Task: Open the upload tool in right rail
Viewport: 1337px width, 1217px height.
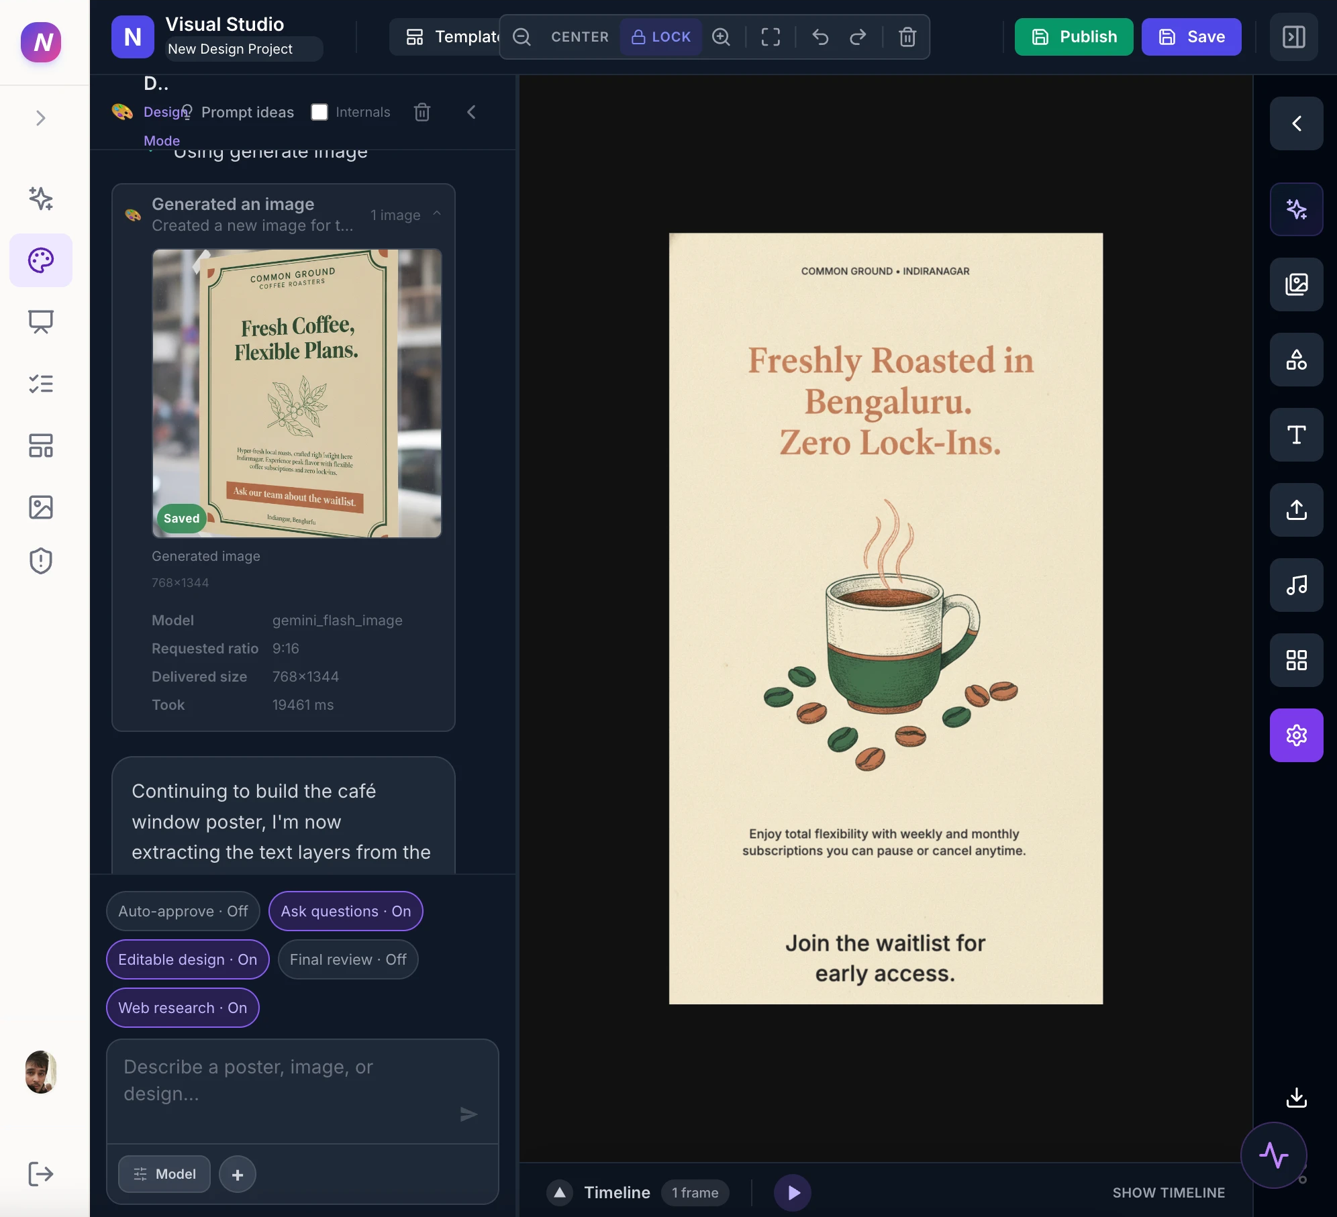Action: pos(1296,510)
